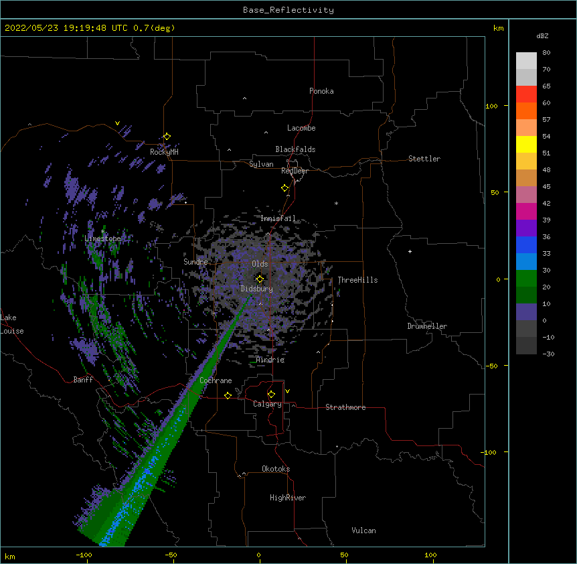Click the Blackfalds city label
The image size is (577, 564).
(295, 149)
